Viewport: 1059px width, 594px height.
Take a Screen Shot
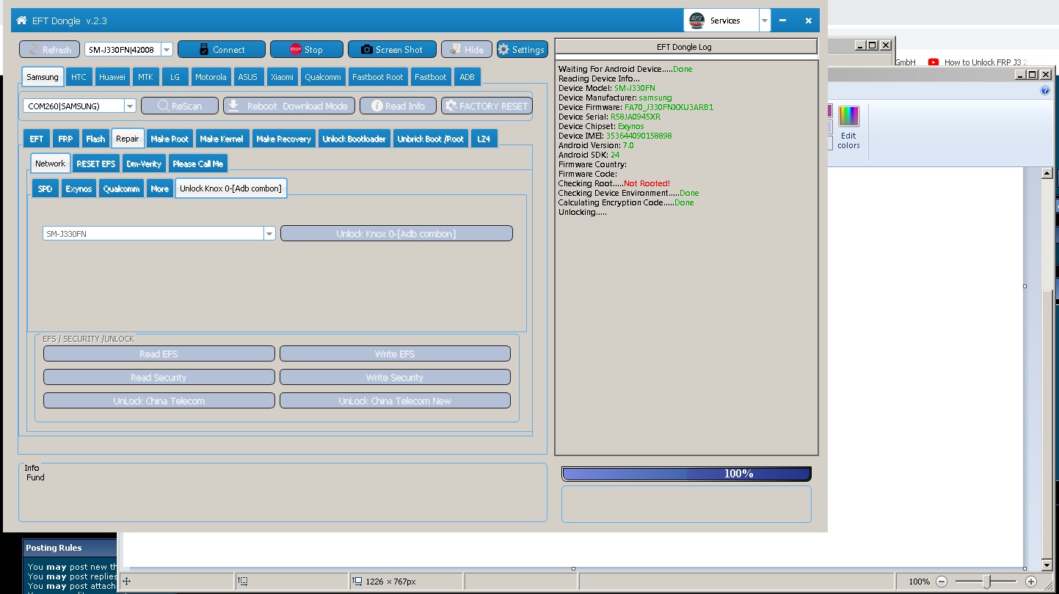[x=392, y=49]
